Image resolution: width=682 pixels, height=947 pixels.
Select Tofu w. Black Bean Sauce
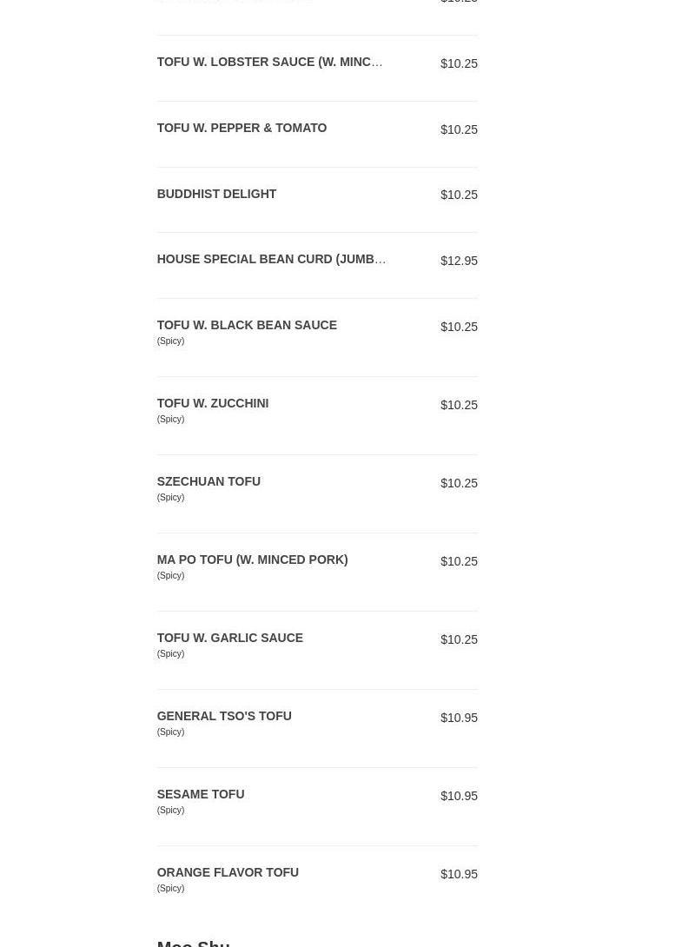point(247,326)
